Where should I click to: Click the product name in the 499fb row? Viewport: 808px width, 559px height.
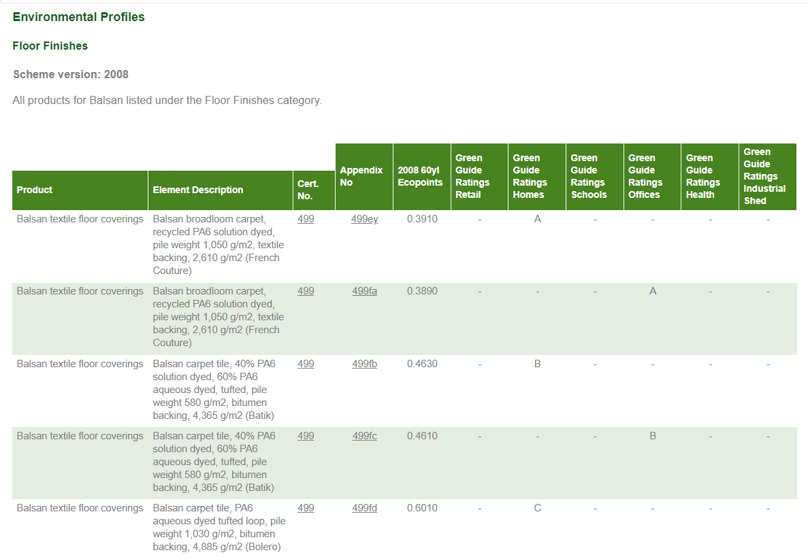coord(80,364)
